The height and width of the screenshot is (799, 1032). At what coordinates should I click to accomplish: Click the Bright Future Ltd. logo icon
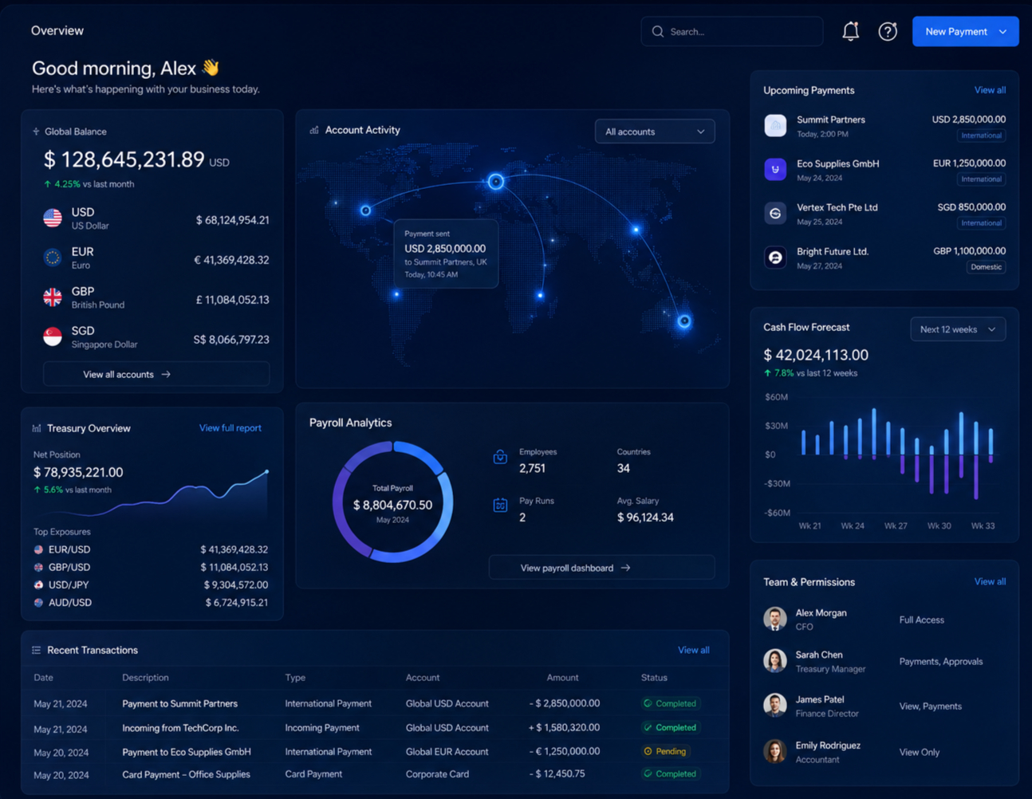775,258
